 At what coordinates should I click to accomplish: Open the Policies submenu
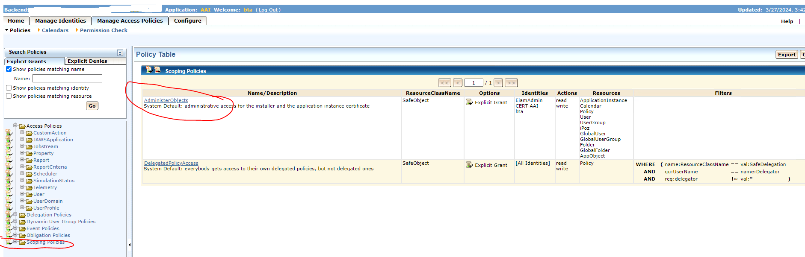point(20,30)
